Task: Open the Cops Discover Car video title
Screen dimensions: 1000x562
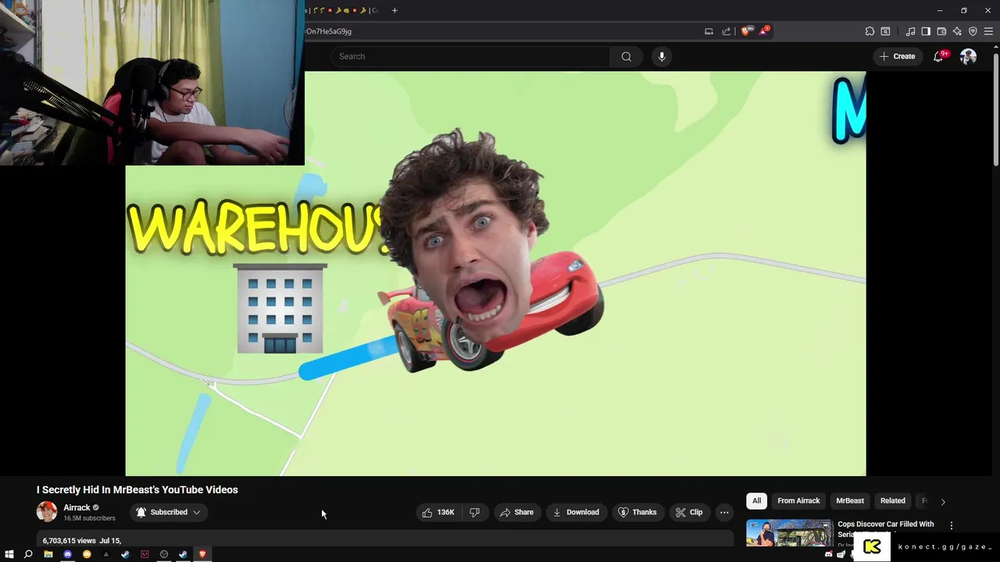Action: 886,528
